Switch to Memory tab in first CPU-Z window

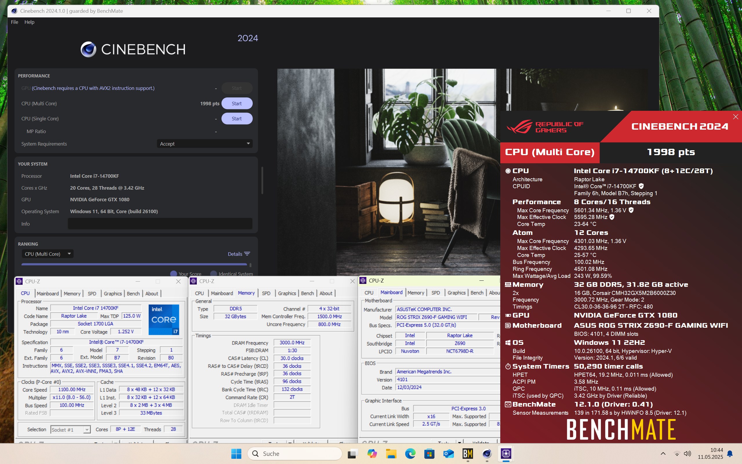coord(72,293)
